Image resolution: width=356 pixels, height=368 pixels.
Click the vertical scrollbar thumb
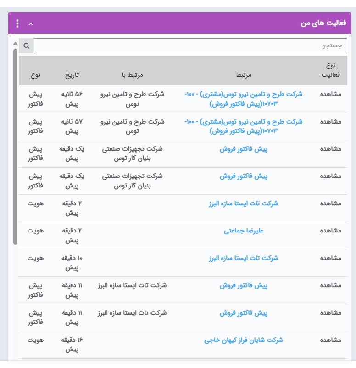[15, 147]
